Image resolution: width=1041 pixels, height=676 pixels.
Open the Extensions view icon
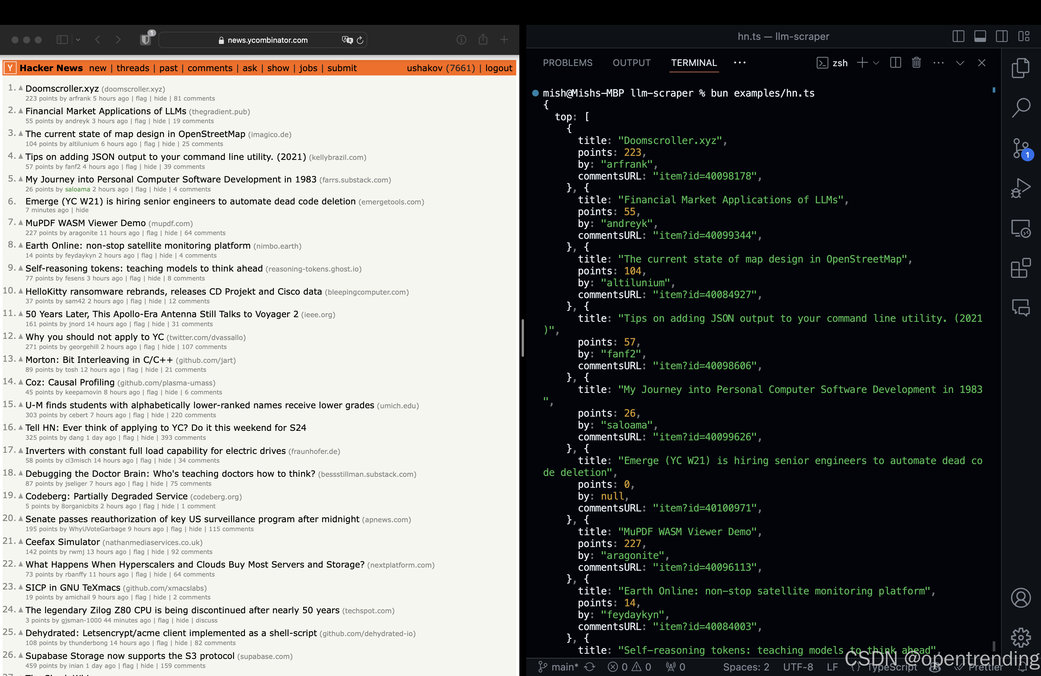tap(1020, 268)
